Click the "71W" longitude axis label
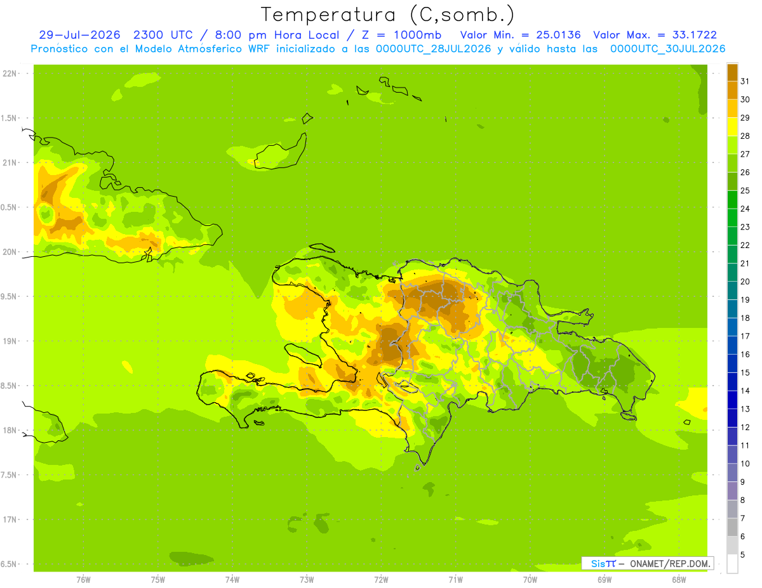762x588 pixels. tap(455, 580)
